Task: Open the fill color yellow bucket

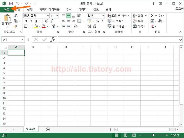Action: point(36,26)
